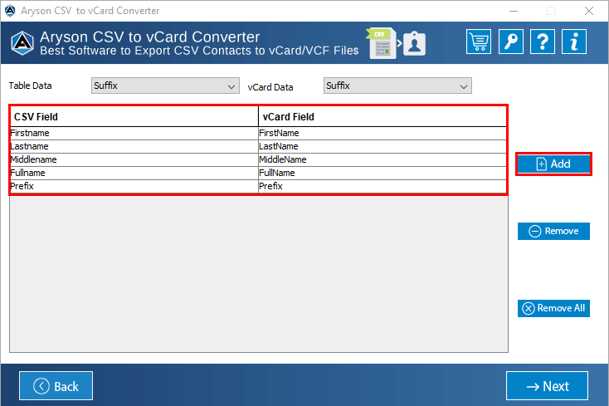The height and width of the screenshot is (406, 609).
Task: Go Back to the previous step
Action: 56,386
